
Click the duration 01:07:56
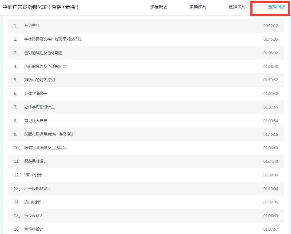pyautogui.click(x=271, y=107)
